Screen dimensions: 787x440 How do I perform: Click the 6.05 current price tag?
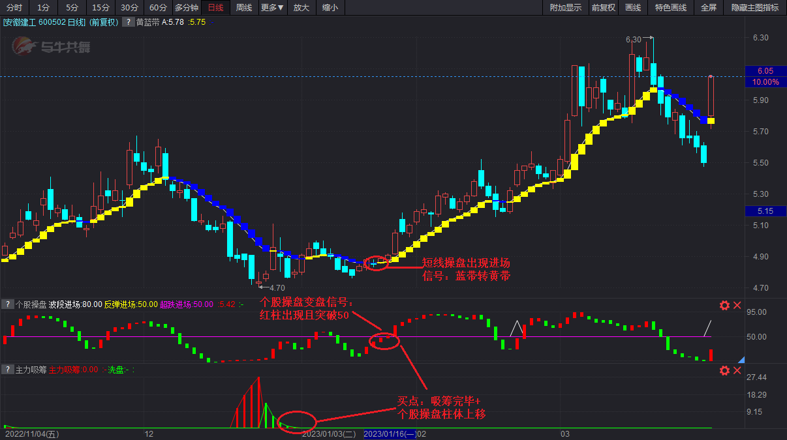765,71
